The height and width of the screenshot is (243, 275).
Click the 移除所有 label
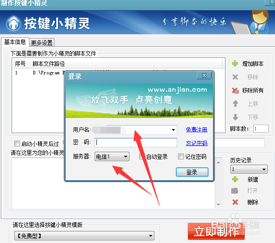(253, 90)
